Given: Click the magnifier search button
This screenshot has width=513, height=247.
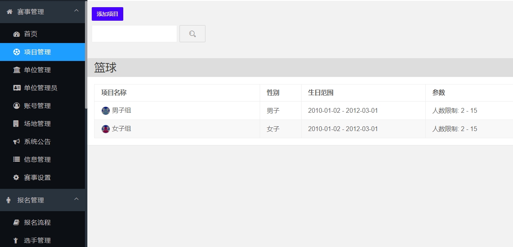Looking at the screenshot, I should [192, 34].
